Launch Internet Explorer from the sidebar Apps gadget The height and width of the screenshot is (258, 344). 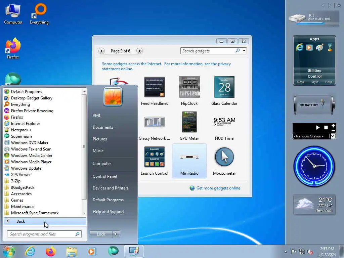point(299,47)
